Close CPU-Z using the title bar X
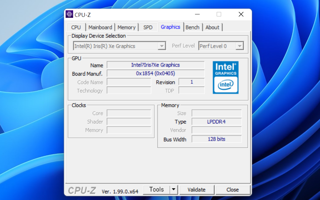 pos(241,14)
